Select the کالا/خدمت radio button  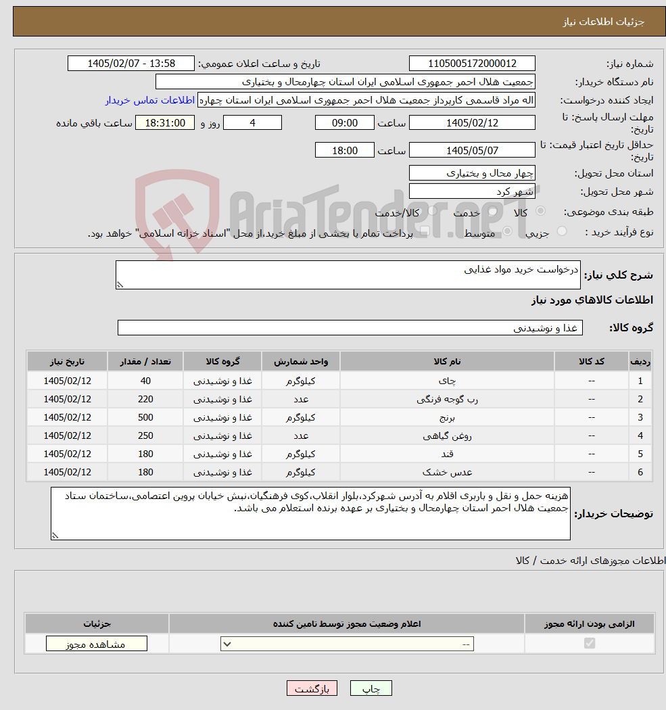click(432, 211)
